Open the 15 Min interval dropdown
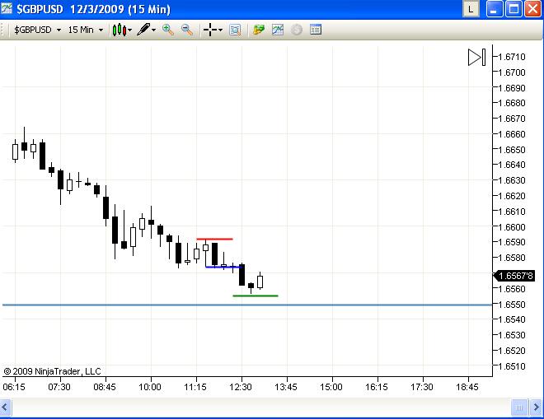This screenshot has height=419, width=544. (86, 30)
